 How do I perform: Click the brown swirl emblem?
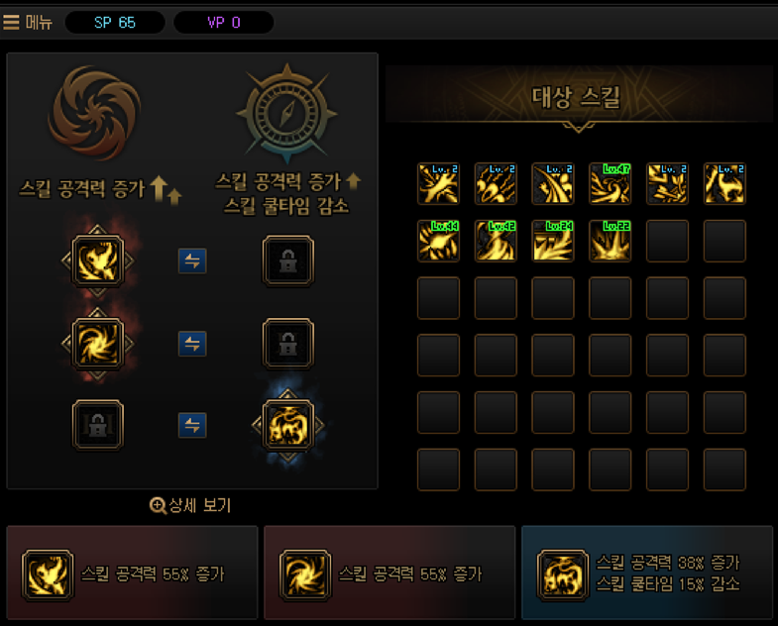click(x=95, y=112)
